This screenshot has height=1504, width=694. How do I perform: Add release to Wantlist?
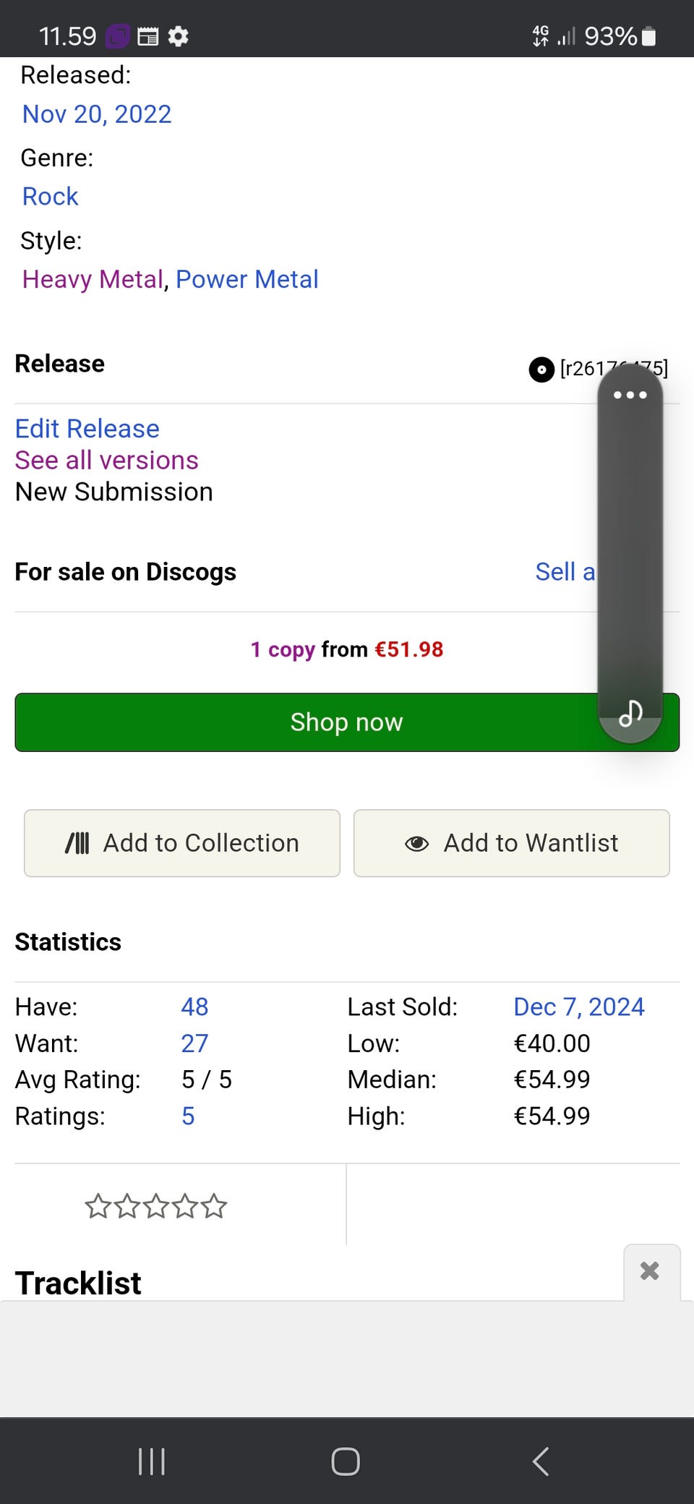pos(511,843)
